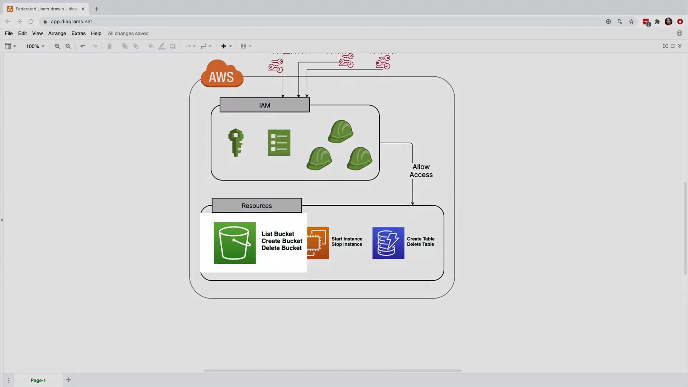Viewport: 688px width, 387px height.
Task: Toggle the format panel icon
Action: (673, 46)
